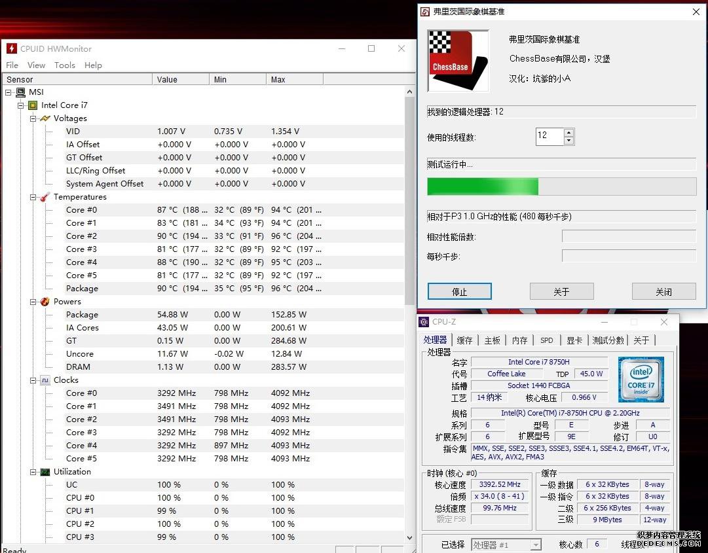The width and height of the screenshot is (708, 553).
Task: Click the Sensor column header
Action: tap(78, 79)
